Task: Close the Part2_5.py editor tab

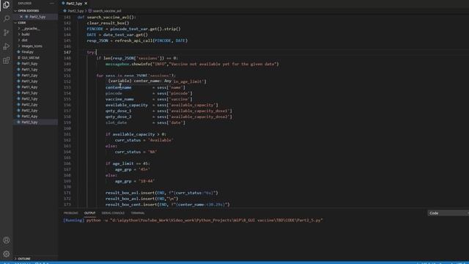Action: pyautogui.click(x=86, y=3)
